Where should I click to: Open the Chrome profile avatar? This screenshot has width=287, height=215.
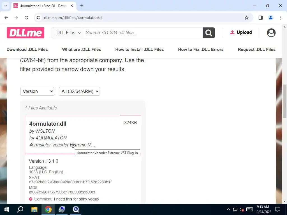271,18
